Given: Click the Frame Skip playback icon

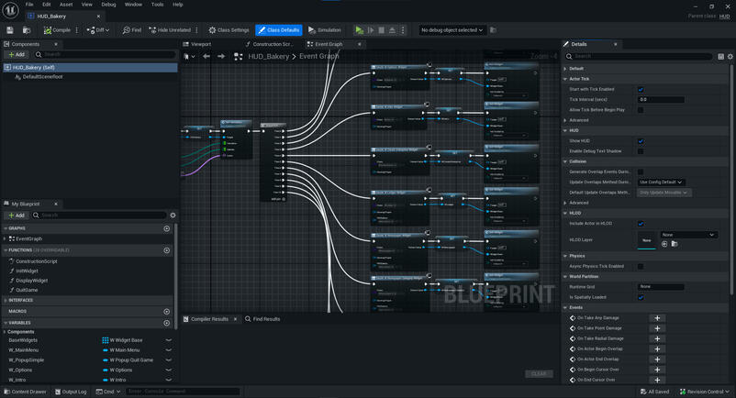Looking at the screenshot, I should click(371, 30).
